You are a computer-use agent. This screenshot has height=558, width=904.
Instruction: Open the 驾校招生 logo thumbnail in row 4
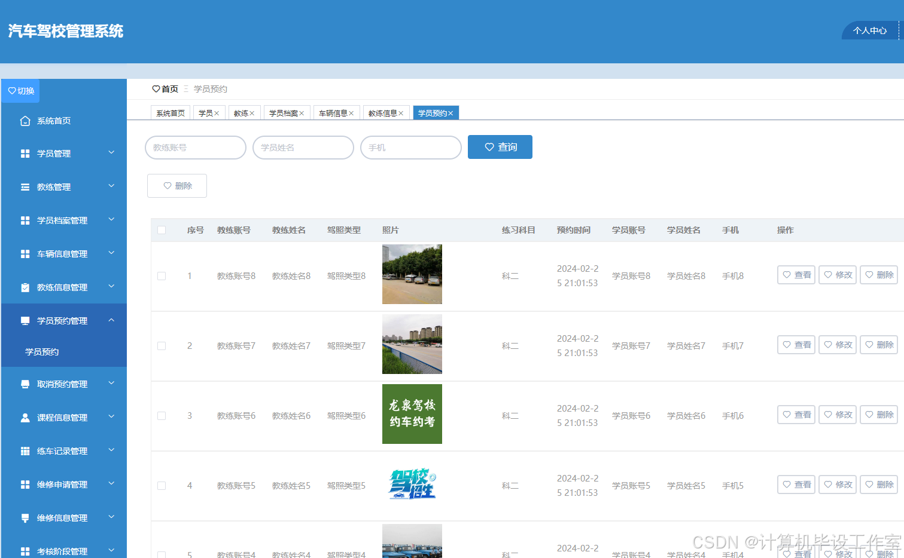pyautogui.click(x=412, y=484)
